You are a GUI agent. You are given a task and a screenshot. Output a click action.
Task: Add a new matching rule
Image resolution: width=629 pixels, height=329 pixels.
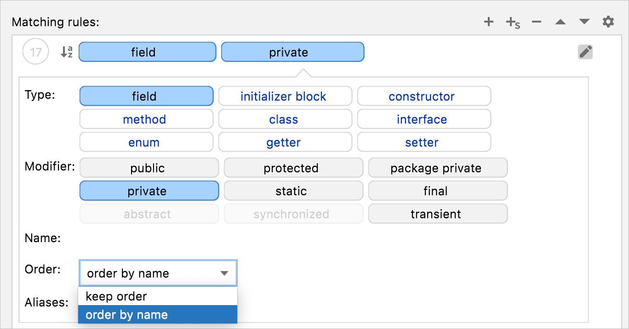click(x=488, y=22)
